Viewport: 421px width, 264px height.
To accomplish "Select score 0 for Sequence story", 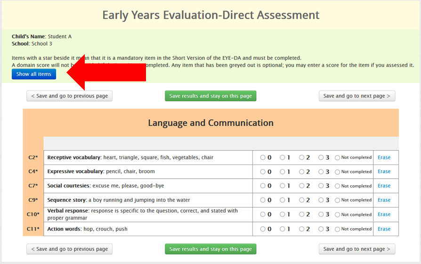I will point(263,200).
